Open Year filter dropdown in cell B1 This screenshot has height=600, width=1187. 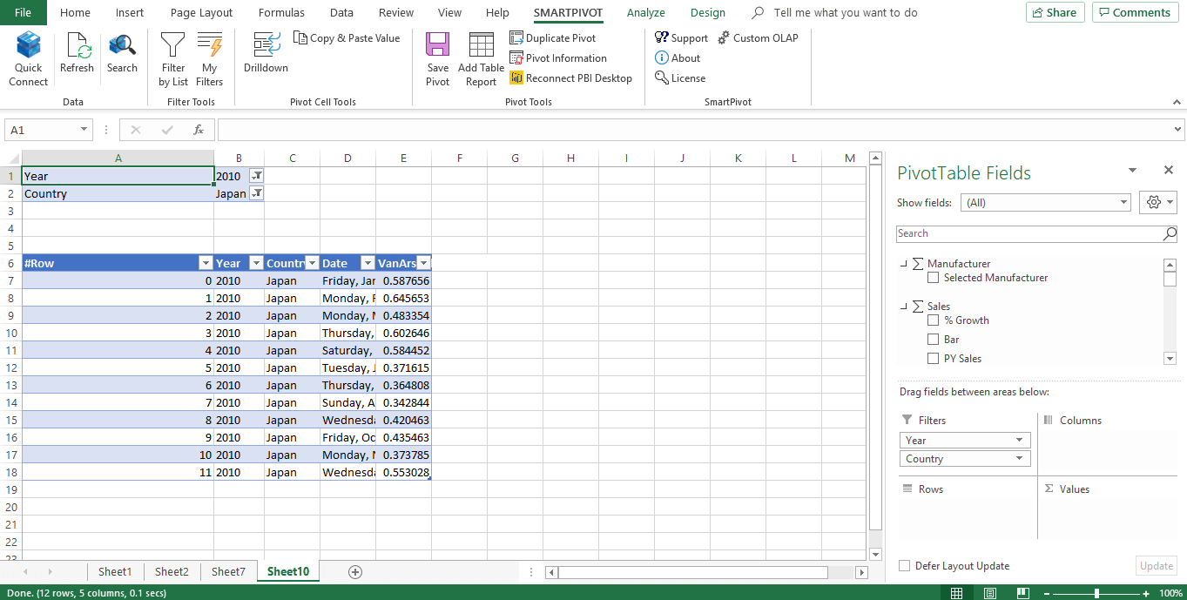pyautogui.click(x=256, y=176)
